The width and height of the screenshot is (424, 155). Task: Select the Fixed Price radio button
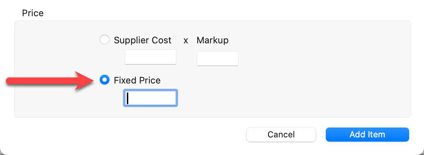(x=105, y=80)
